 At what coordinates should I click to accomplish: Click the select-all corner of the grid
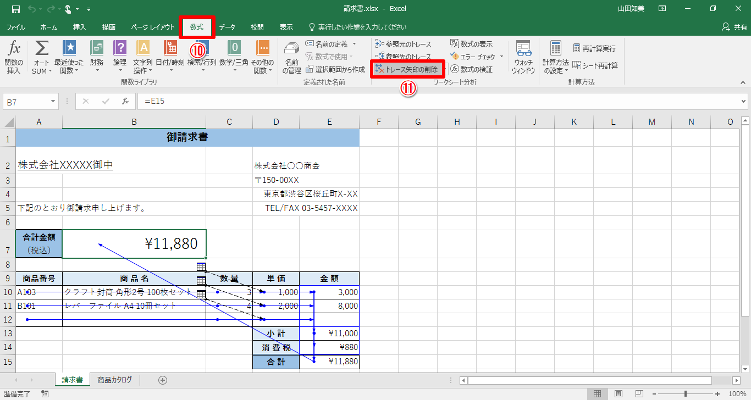(x=9, y=122)
